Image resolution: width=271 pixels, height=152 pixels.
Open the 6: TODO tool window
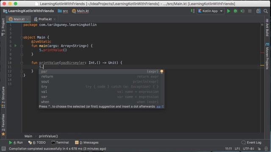[37, 143]
